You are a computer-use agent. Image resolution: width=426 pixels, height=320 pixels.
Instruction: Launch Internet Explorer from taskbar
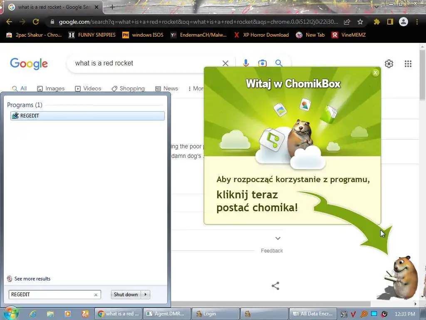(x=33, y=314)
